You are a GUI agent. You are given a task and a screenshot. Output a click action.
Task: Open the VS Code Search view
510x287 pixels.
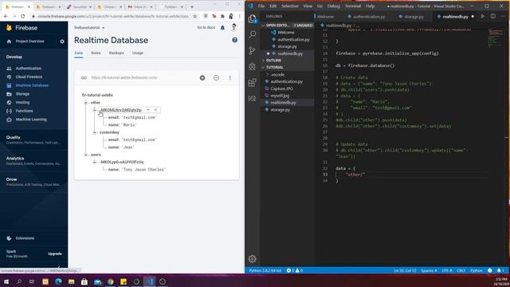click(252, 34)
